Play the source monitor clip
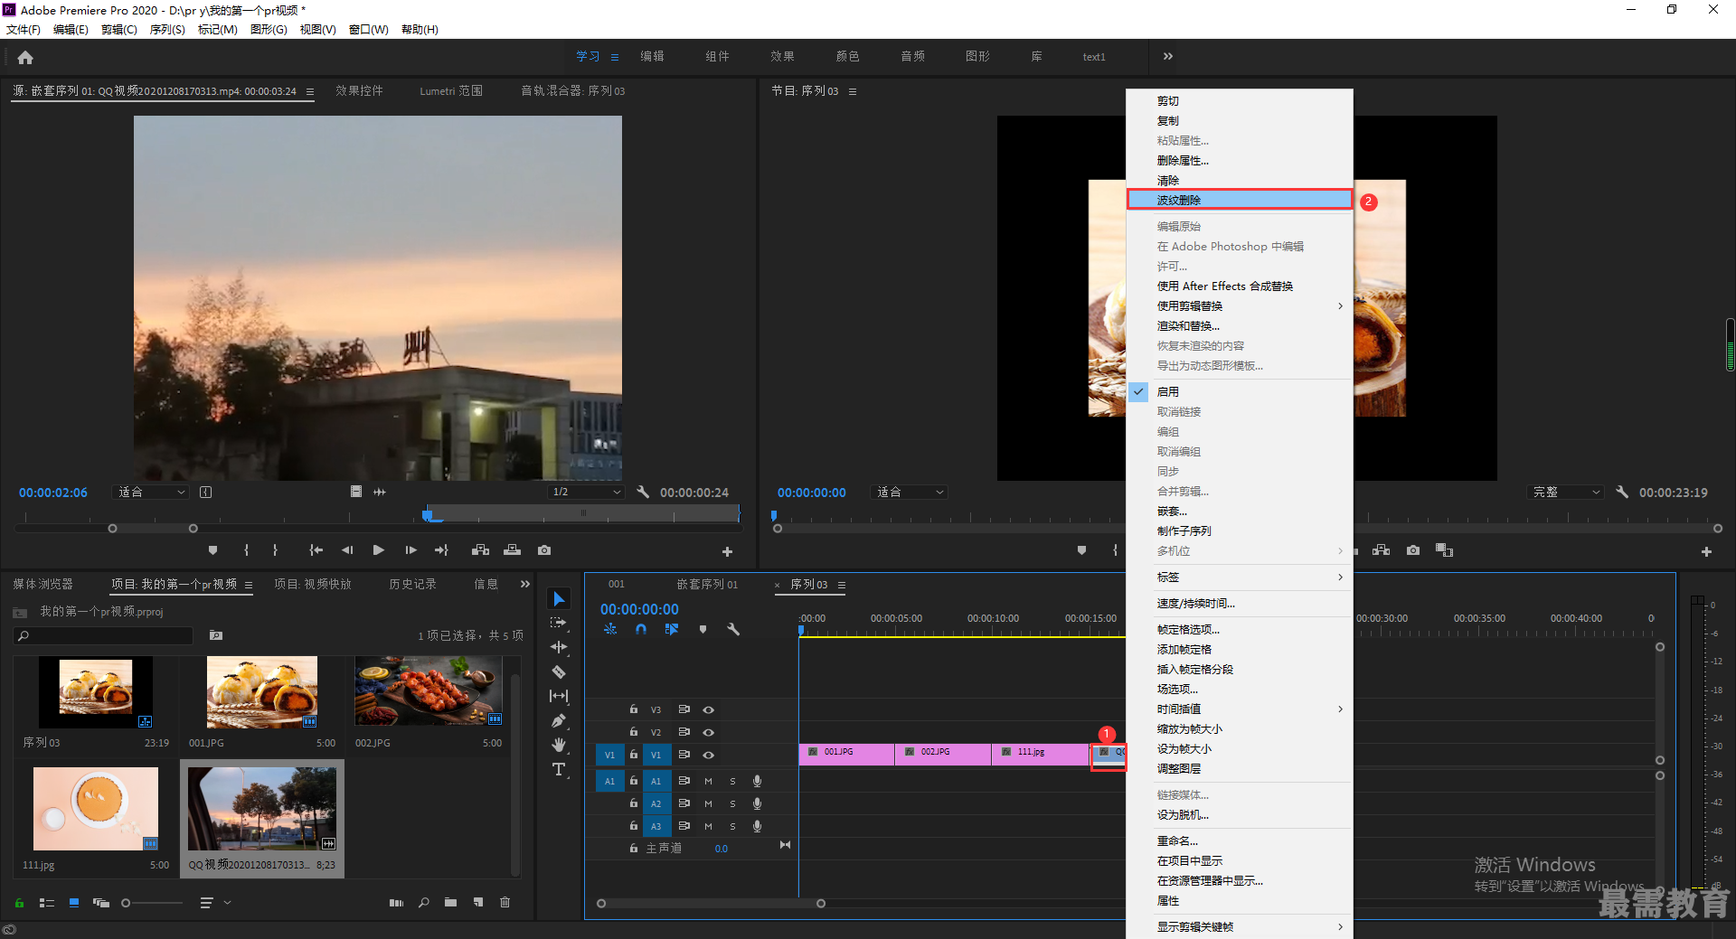Screen dimensions: 1736x939 [x=379, y=549]
